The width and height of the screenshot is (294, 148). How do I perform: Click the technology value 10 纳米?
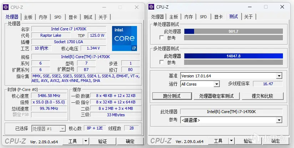pyautogui.click(x=41, y=48)
